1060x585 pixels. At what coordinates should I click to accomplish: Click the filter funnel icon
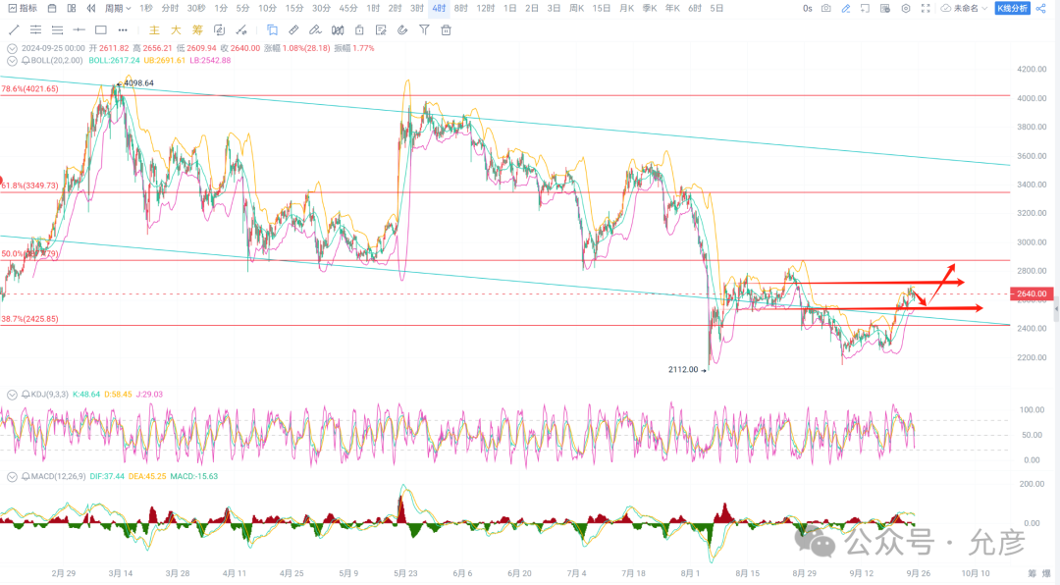click(424, 29)
